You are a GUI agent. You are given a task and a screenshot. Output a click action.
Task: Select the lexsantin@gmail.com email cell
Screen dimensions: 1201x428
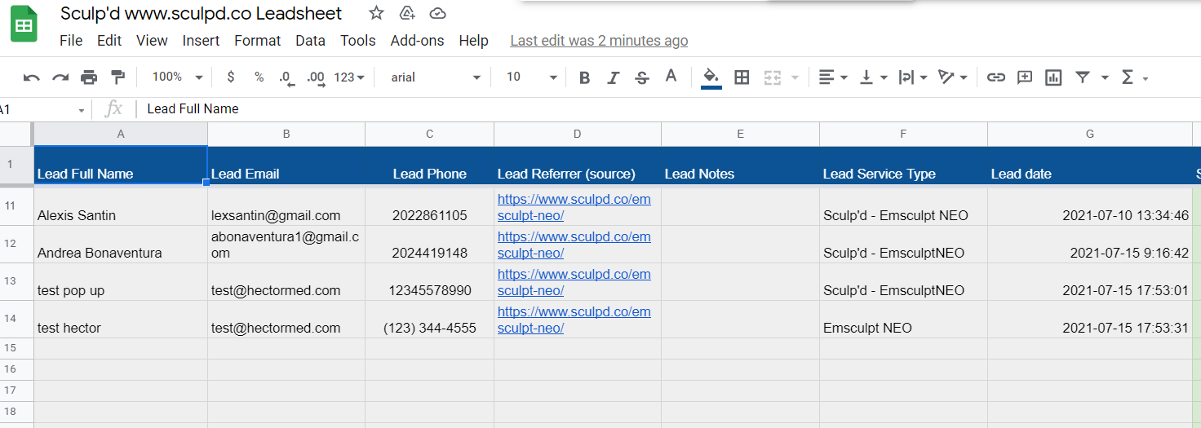point(286,207)
